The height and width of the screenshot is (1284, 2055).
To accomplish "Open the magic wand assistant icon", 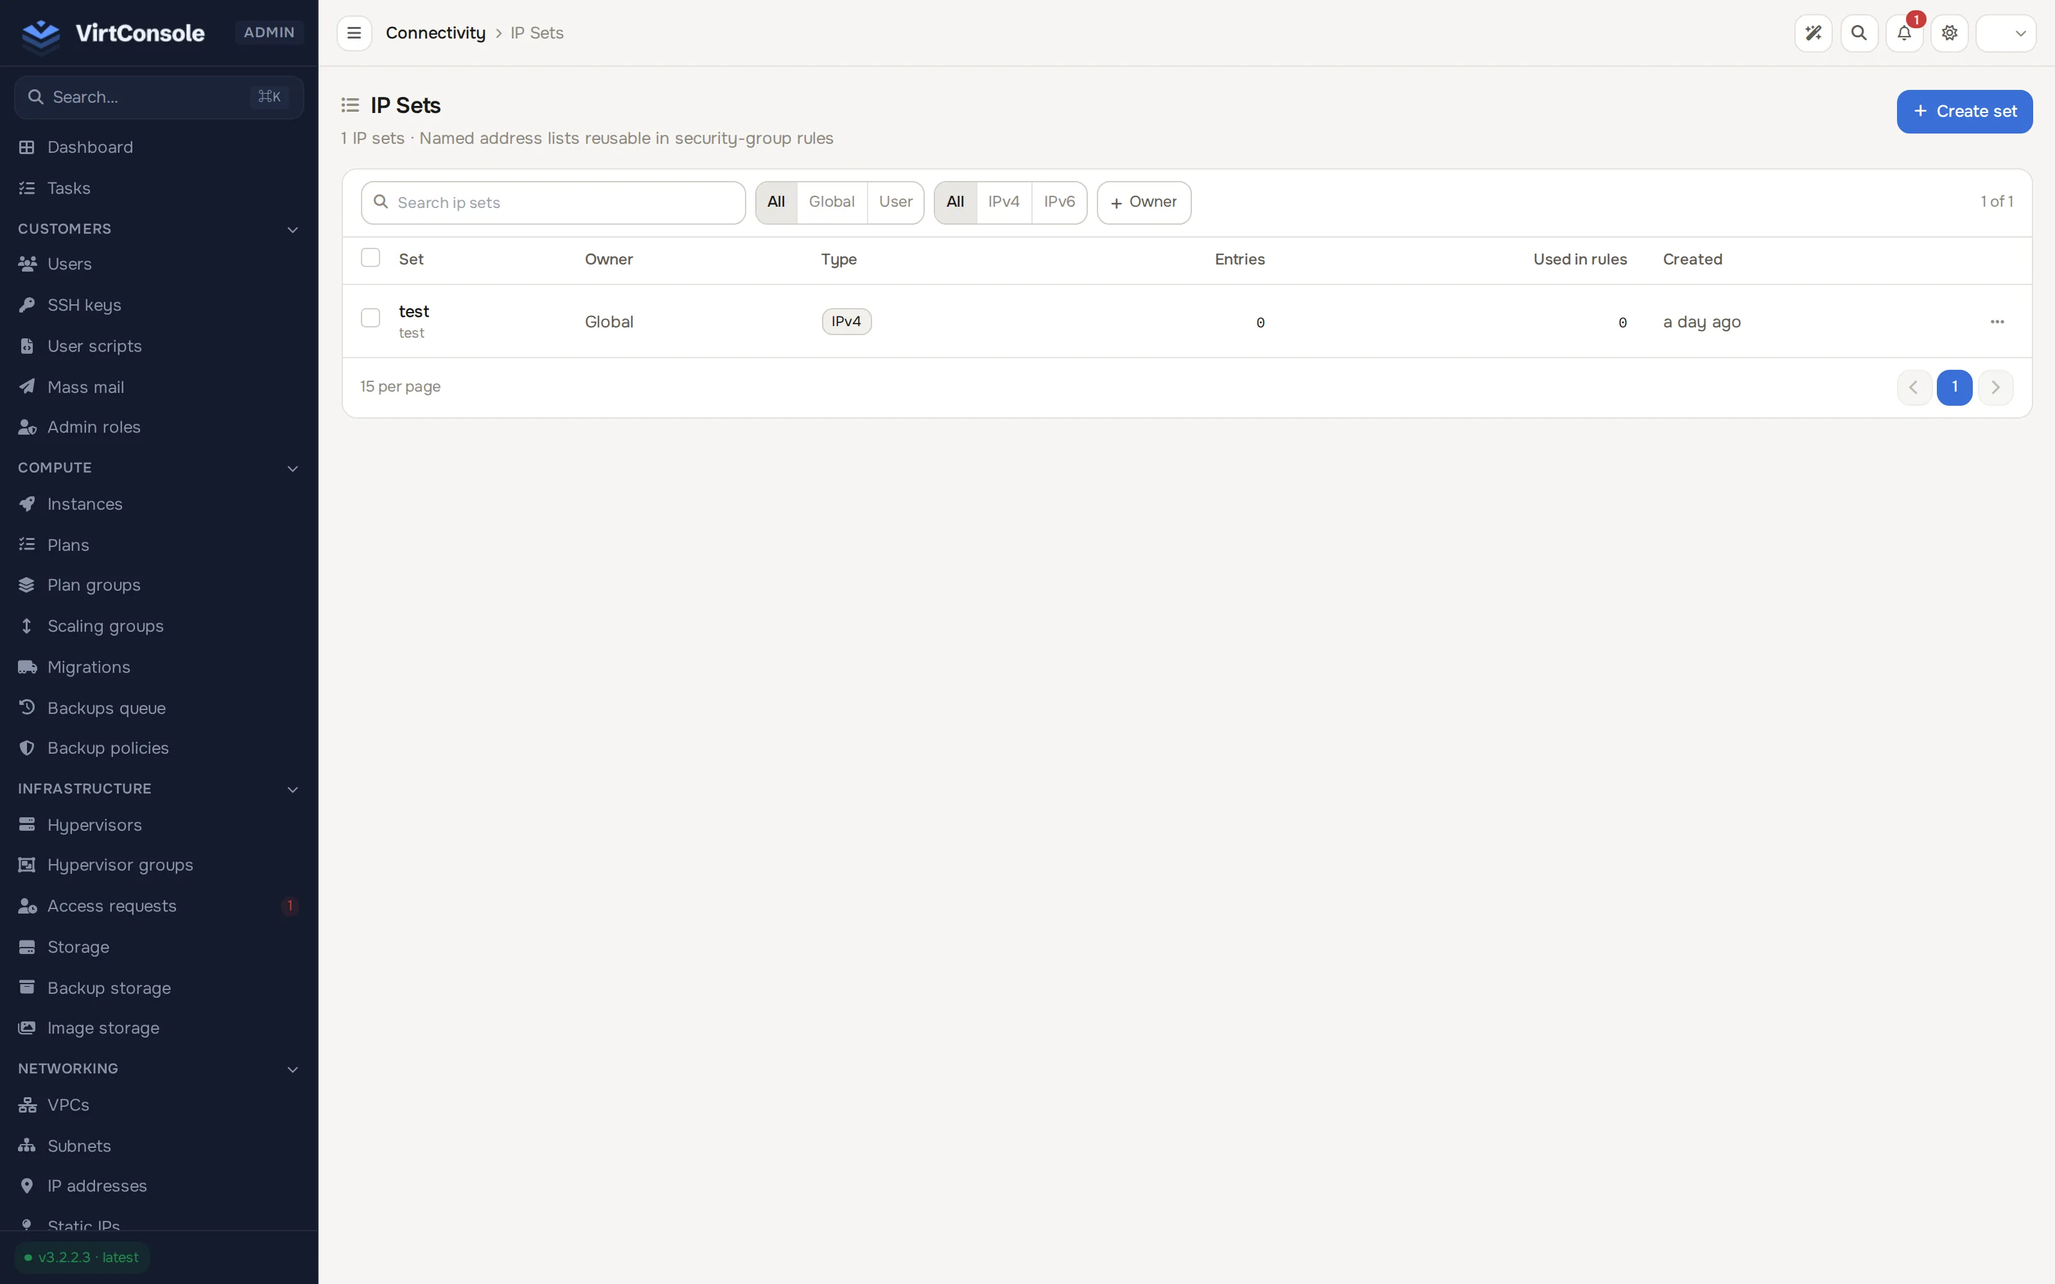I will pyautogui.click(x=1813, y=33).
